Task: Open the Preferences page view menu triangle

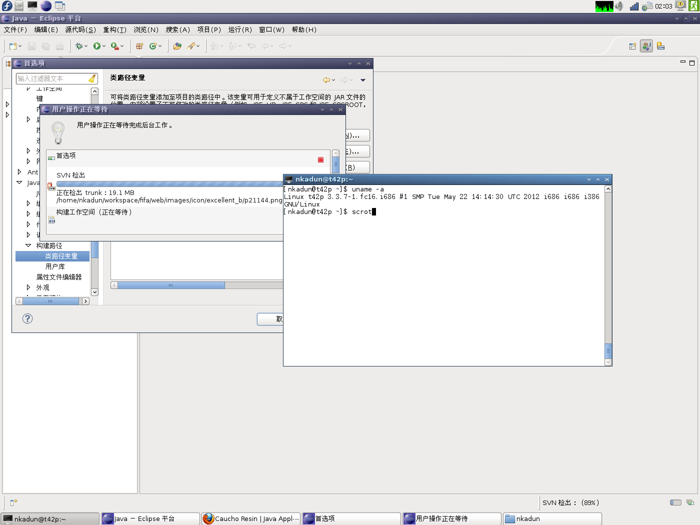Action: pos(363,80)
